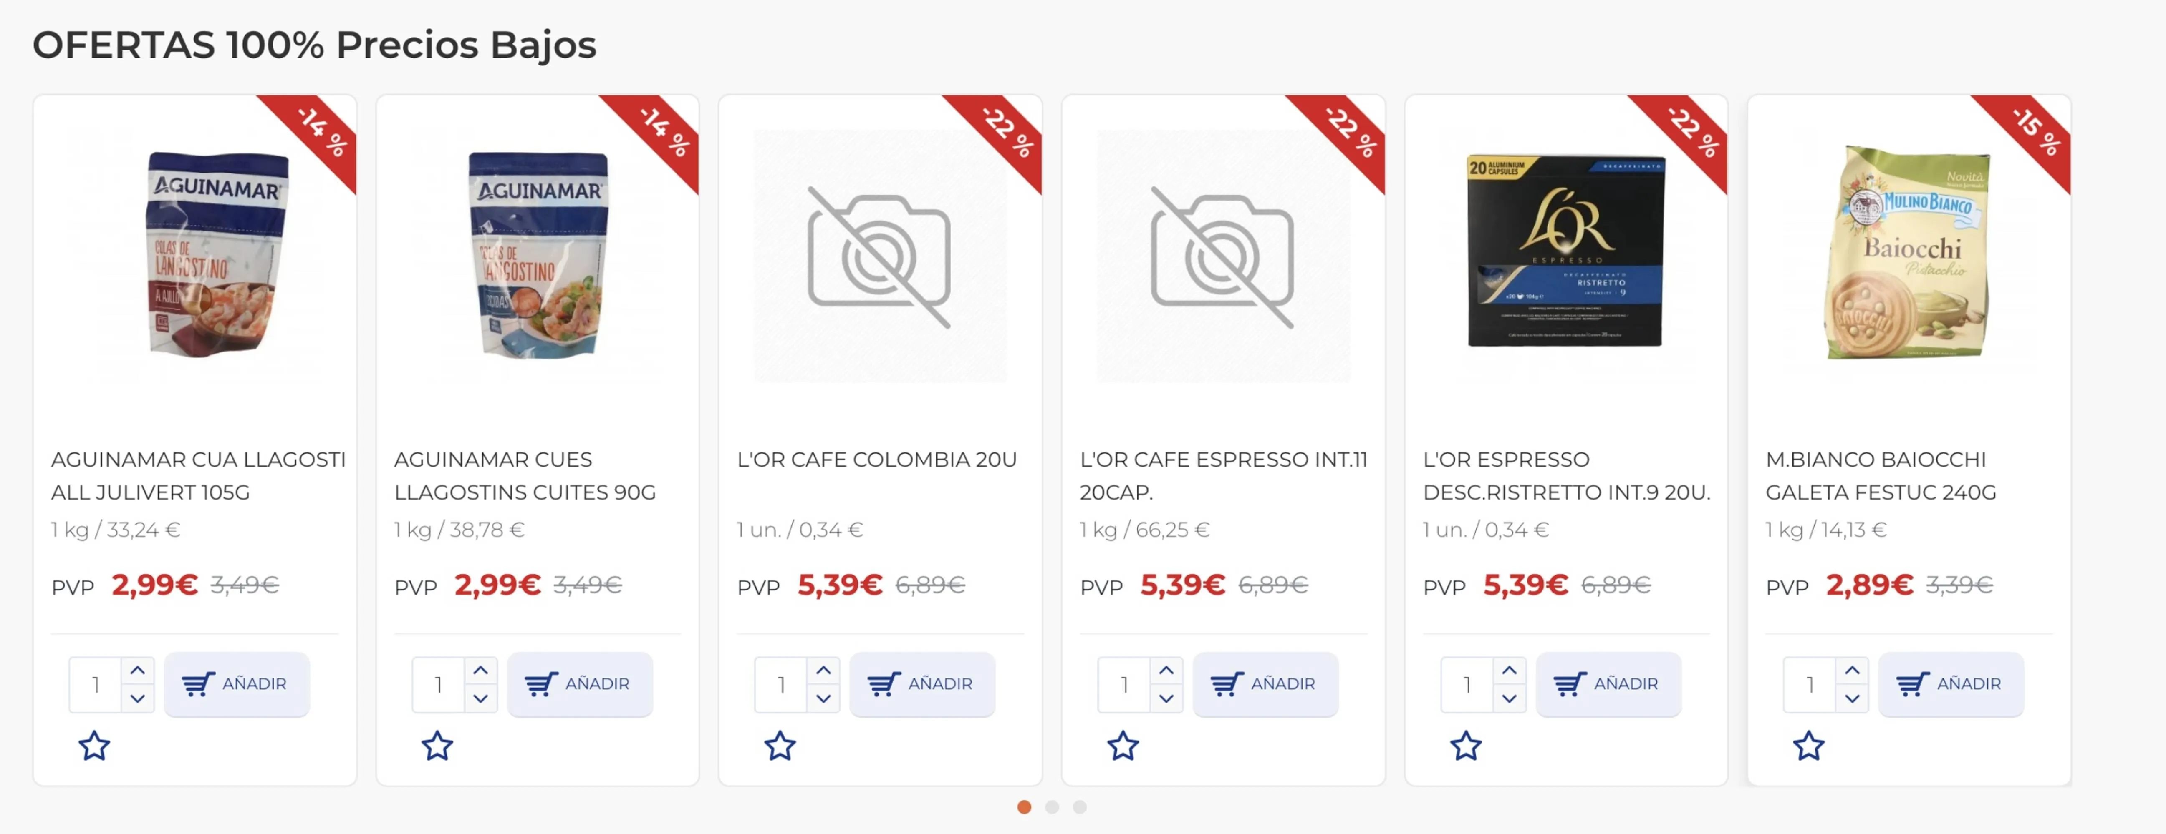Add L'OR Espresso Desc.Ristretto to cart
2166x834 pixels.
pyautogui.click(x=1608, y=684)
